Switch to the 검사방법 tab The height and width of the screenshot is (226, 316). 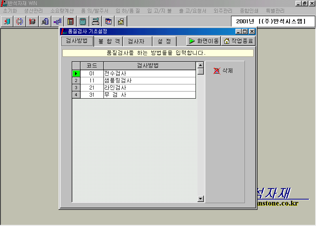(77, 41)
